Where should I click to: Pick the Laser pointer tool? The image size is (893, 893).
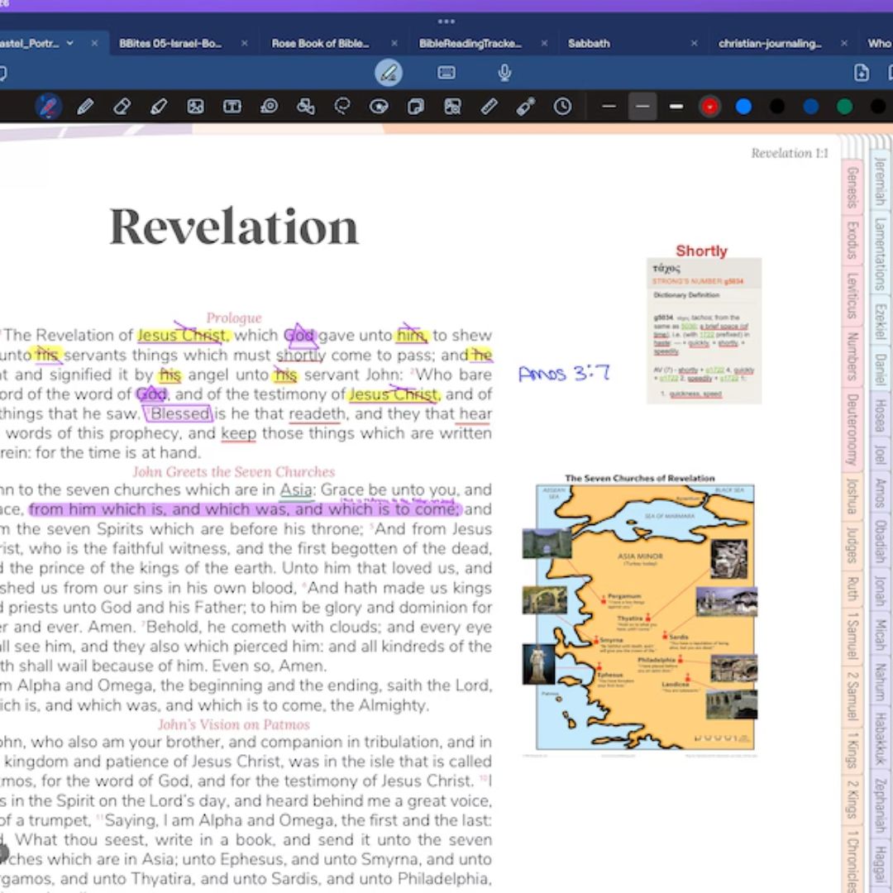coord(526,107)
